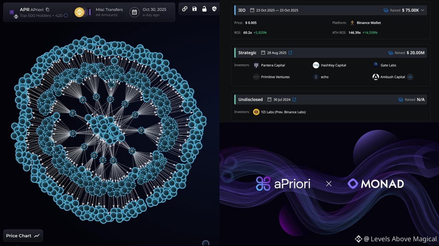
Task: Click the loading spinner after Top 500 Holders
Action: [x=66, y=16]
